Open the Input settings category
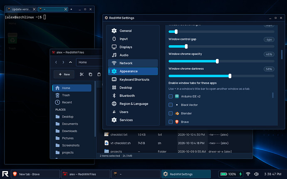 click(133, 39)
